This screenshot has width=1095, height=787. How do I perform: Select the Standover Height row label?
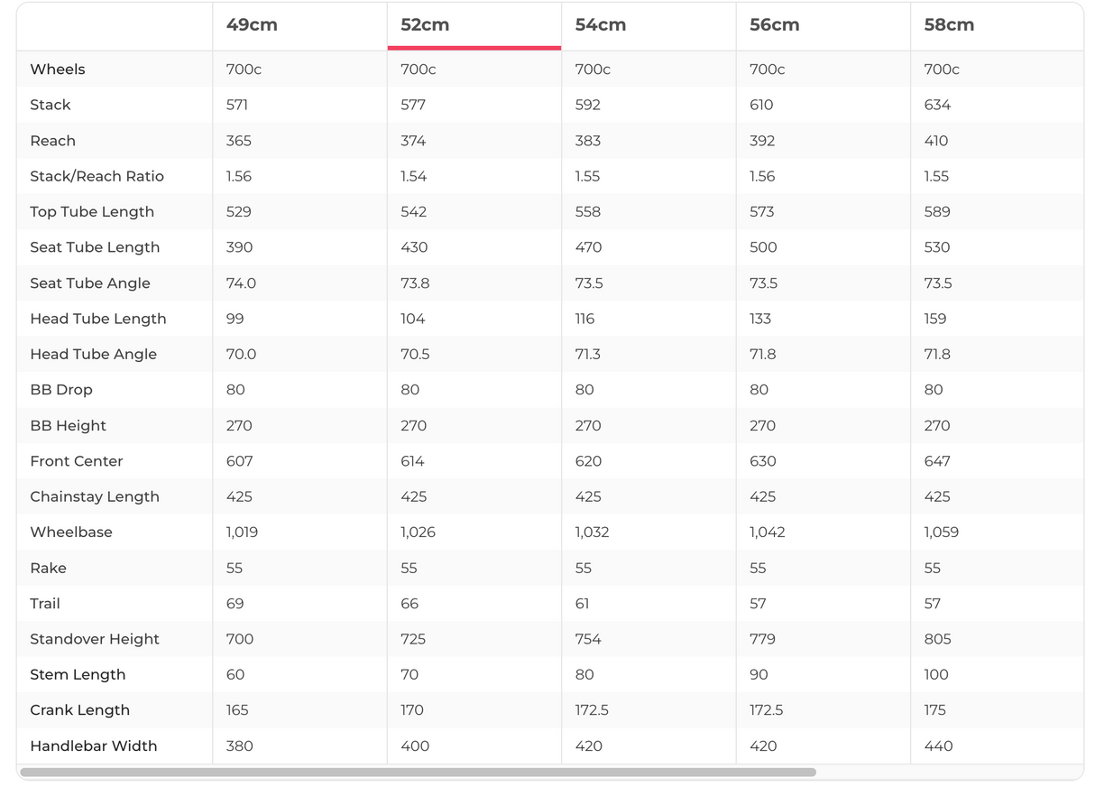point(95,639)
